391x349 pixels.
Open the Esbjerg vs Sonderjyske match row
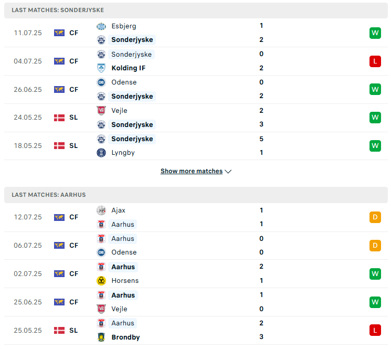pyautogui.click(x=196, y=33)
